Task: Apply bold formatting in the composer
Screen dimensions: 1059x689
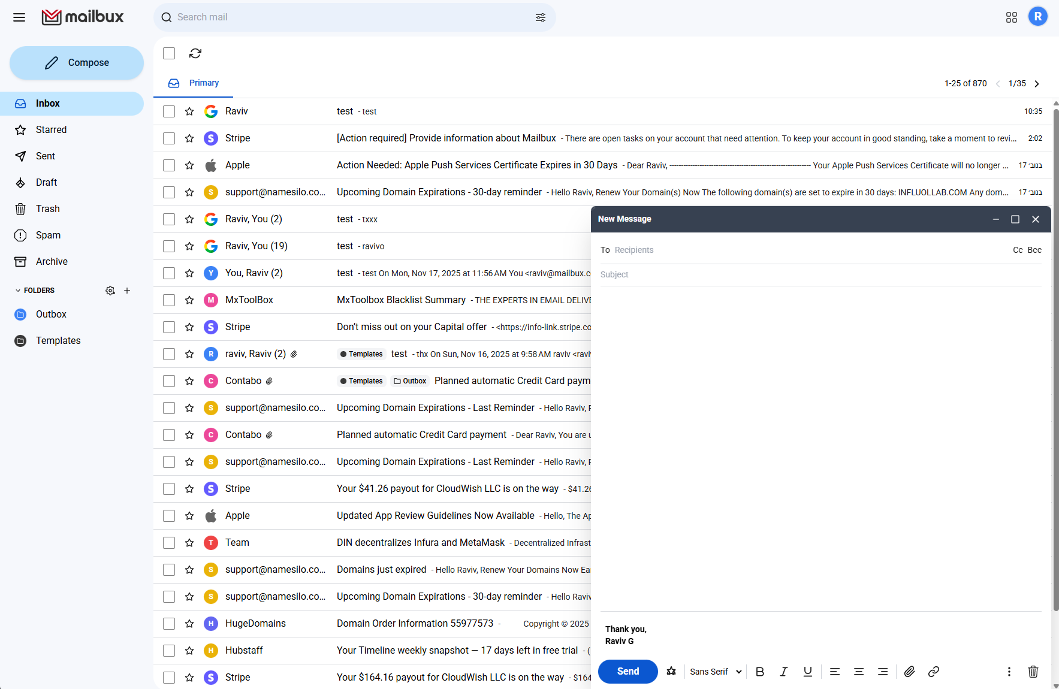Action: (759, 672)
